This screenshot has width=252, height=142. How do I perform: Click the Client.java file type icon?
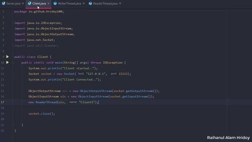pyautogui.click(x=30, y=4)
